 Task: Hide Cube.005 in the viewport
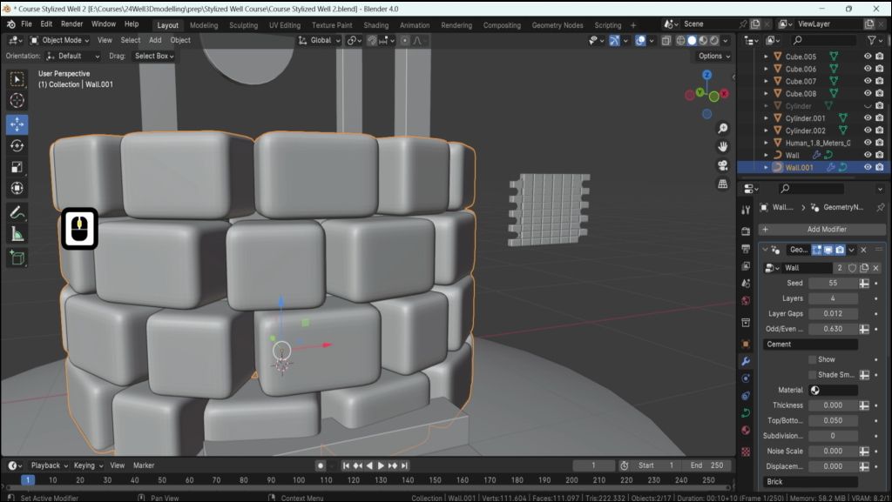[868, 57]
